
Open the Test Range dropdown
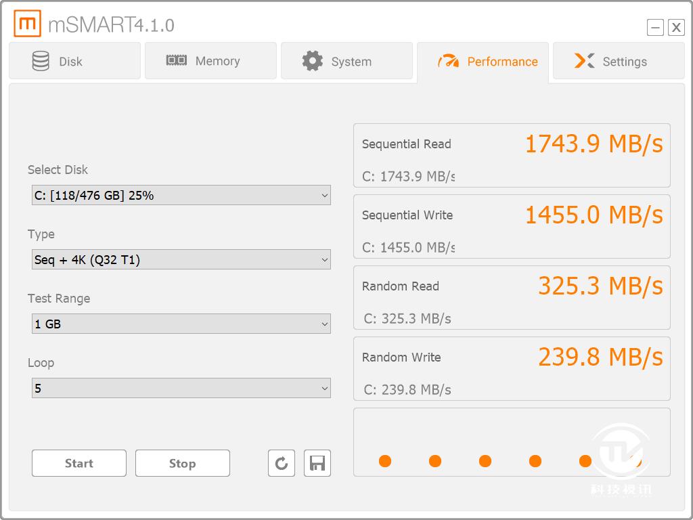(181, 324)
